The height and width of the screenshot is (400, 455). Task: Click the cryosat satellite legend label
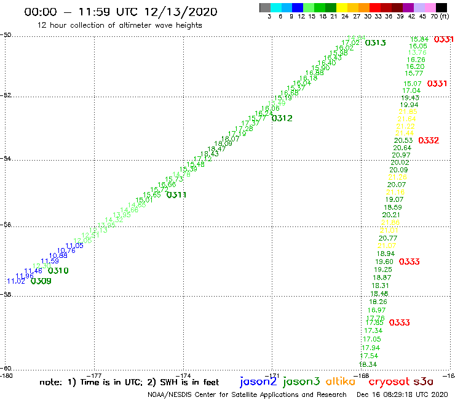[x=389, y=382]
